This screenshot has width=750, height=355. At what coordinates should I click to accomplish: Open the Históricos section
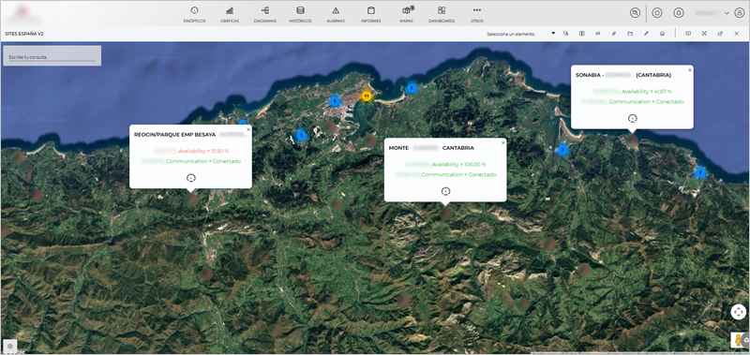pos(300,15)
